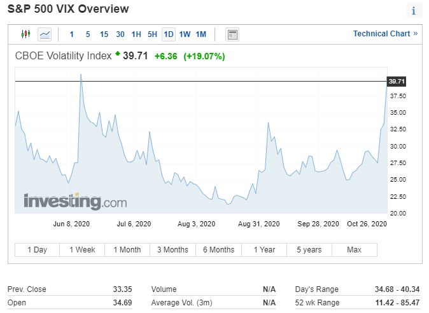
Task: Show the Max range
Action: click(355, 250)
